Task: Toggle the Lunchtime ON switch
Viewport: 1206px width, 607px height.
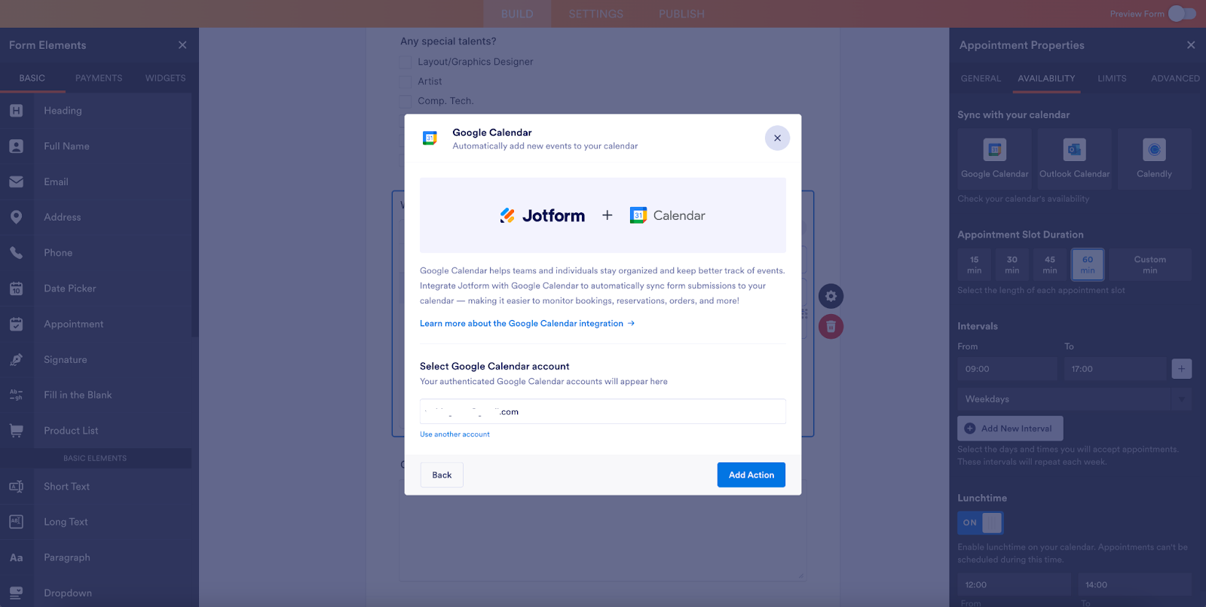Action: point(981,523)
